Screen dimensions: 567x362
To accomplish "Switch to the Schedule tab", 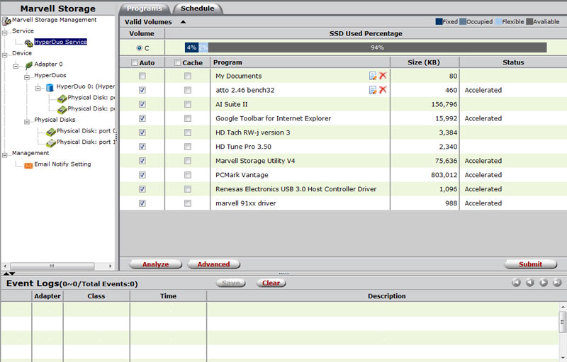I will tap(197, 9).
